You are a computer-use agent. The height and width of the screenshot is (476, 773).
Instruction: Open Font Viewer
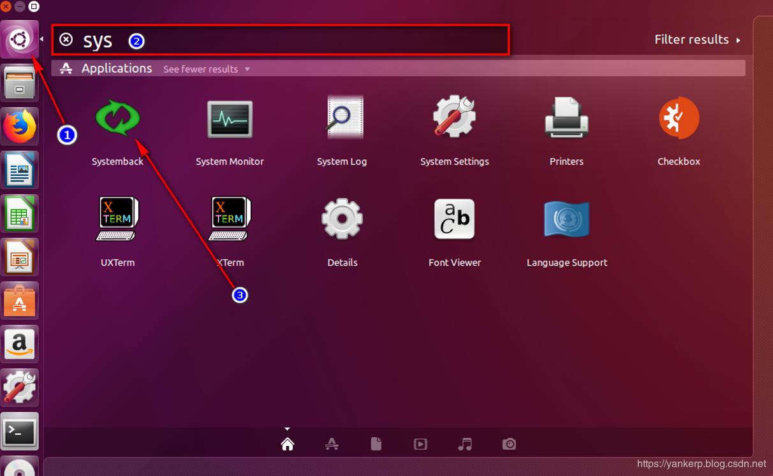click(455, 219)
